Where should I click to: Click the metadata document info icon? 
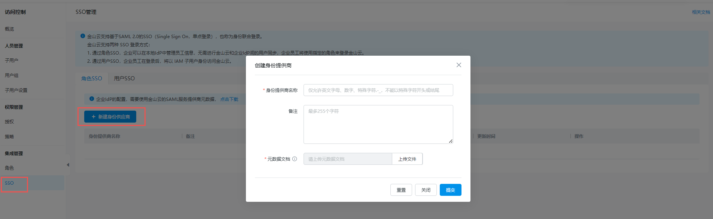coord(295,159)
